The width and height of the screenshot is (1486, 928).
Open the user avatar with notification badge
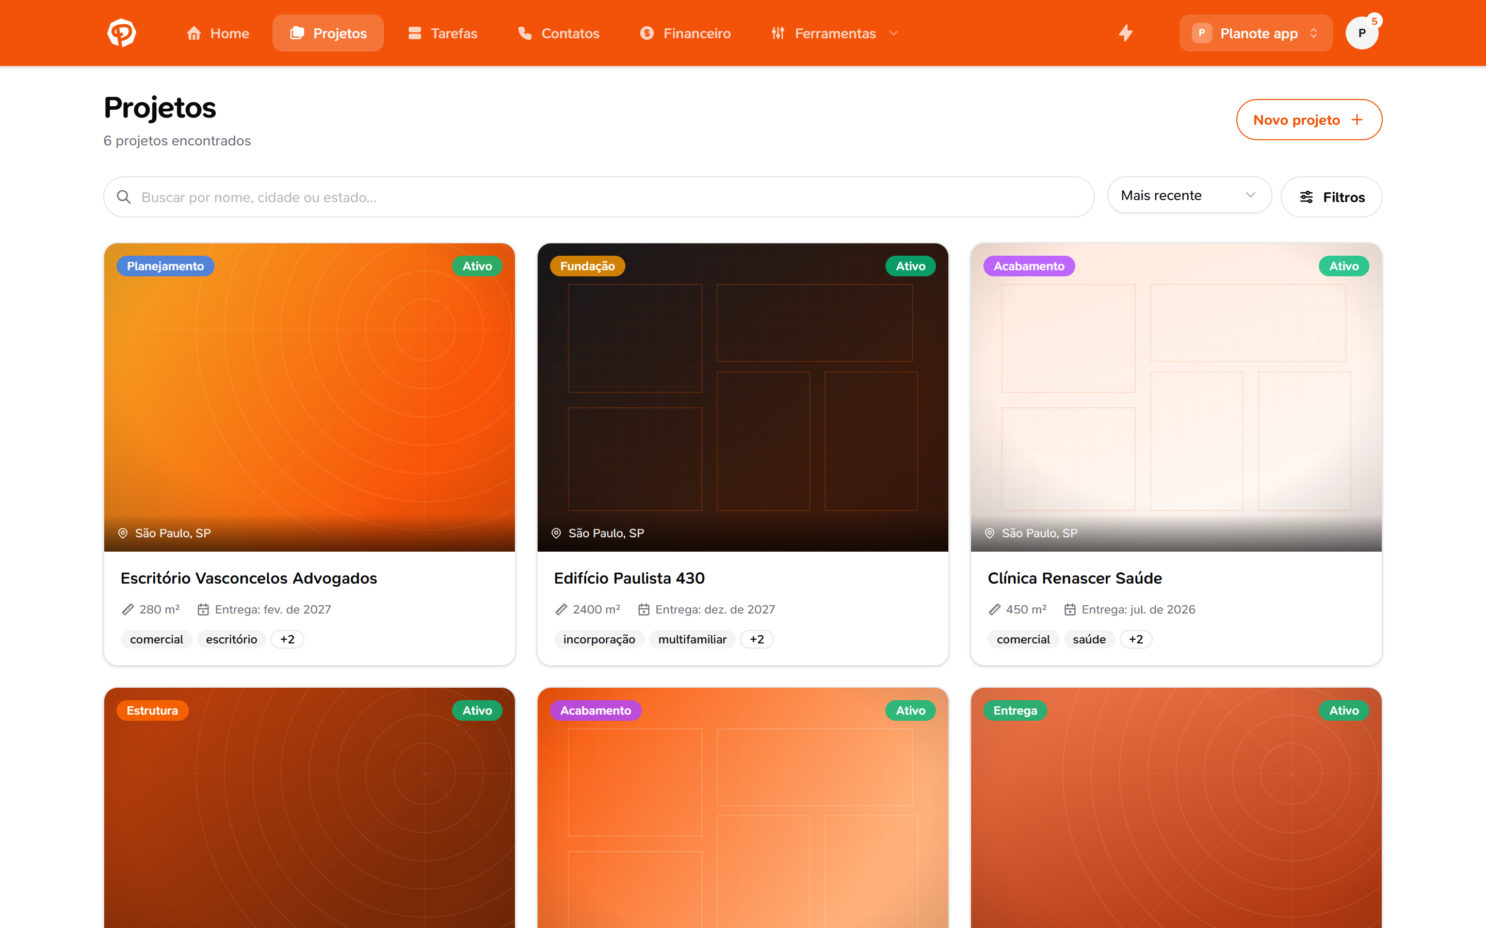(x=1362, y=33)
